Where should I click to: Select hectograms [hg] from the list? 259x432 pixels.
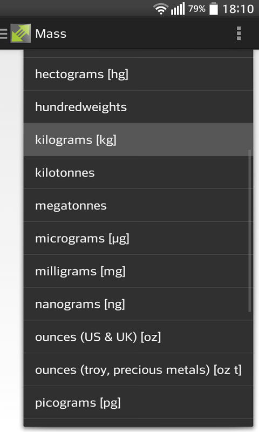[138, 74]
